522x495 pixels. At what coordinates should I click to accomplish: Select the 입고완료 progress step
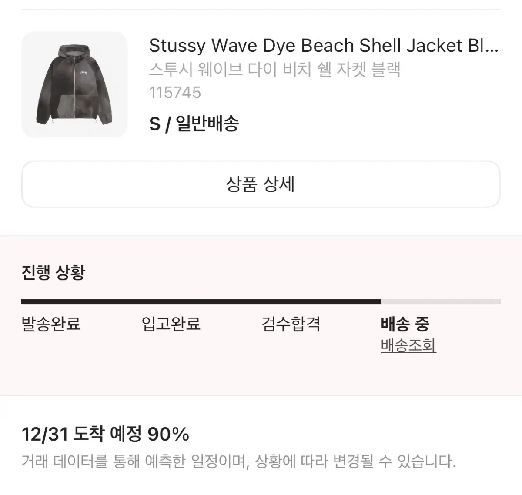[171, 324]
